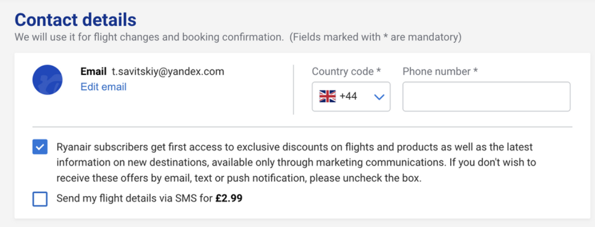Viewport: 595px width, 227px height.
Task: Click the "Fields marked with * are mandatory" note
Action: [376, 38]
